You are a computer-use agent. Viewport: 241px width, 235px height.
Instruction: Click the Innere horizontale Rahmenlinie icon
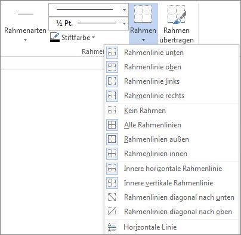pyautogui.click(x=112, y=169)
